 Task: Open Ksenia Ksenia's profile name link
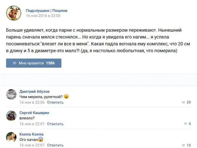(32, 134)
